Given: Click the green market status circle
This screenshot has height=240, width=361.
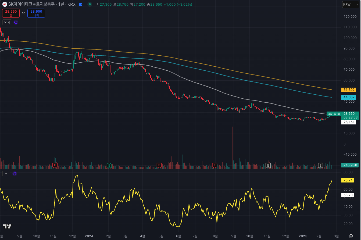Looking at the screenshot, I should point(90,4).
